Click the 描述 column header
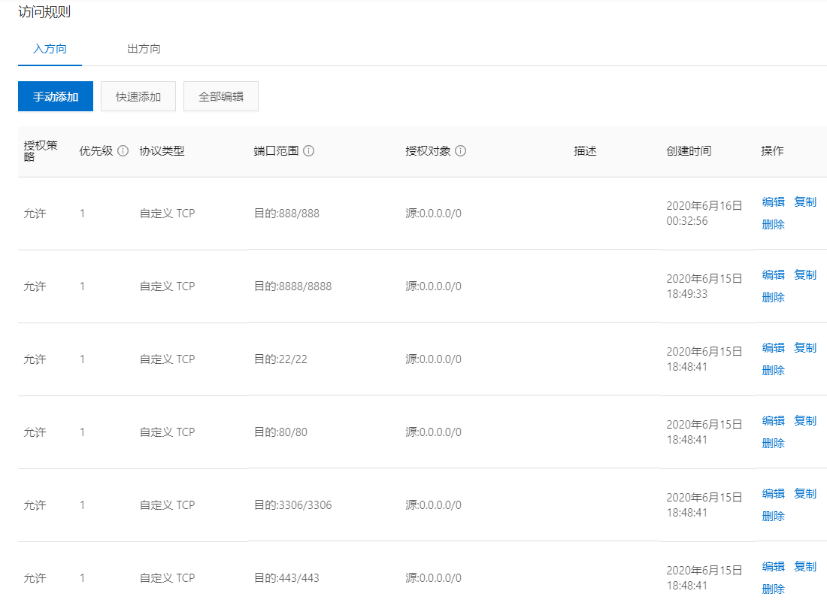This screenshot has width=827, height=609. click(585, 151)
